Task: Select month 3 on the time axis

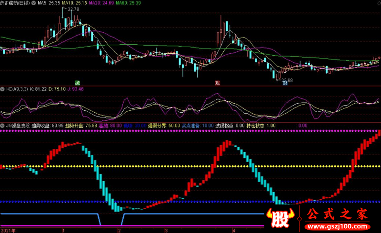Action: (166, 230)
